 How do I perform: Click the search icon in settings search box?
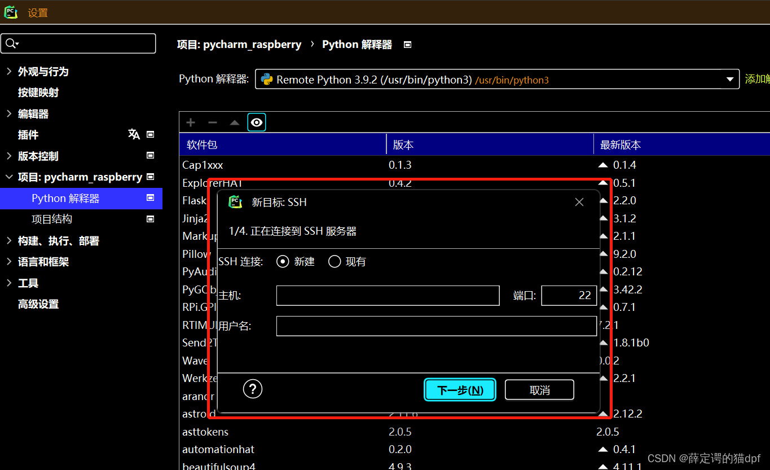(11, 43)
